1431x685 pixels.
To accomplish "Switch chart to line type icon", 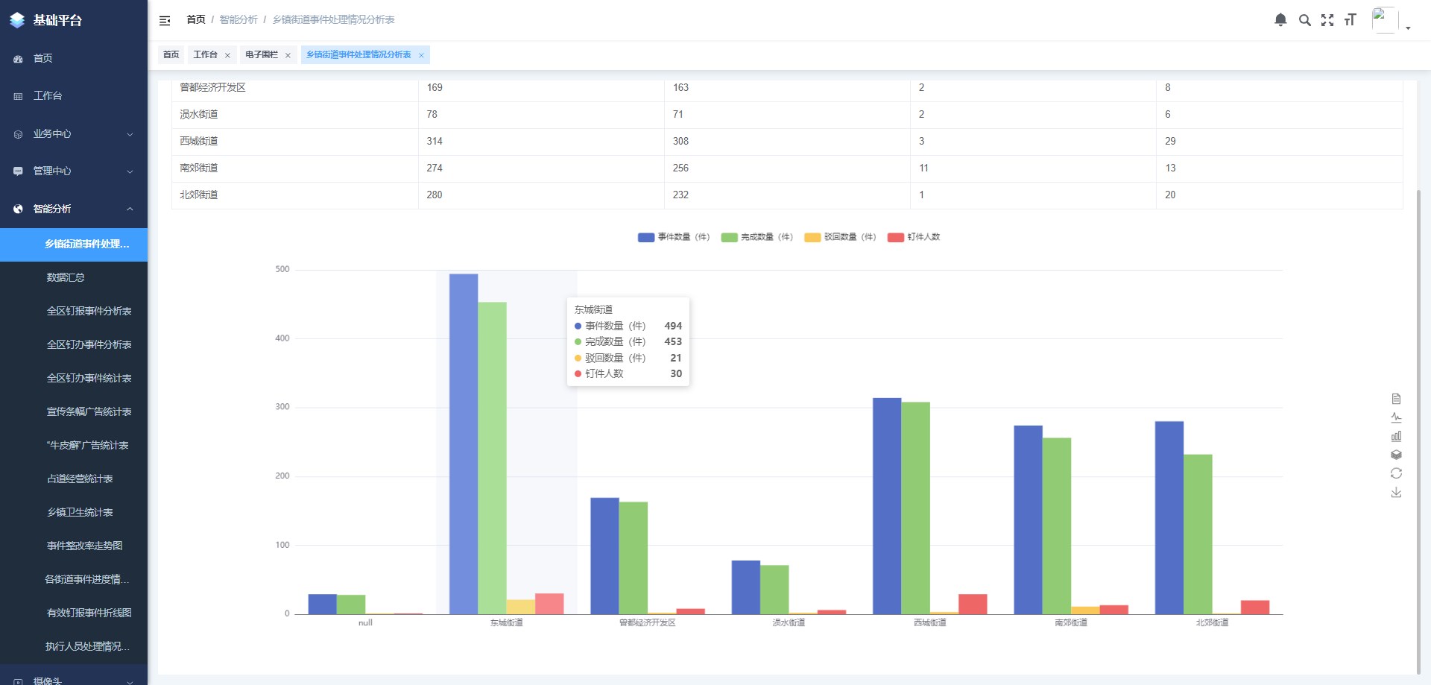I will (x=1396, y=417).
